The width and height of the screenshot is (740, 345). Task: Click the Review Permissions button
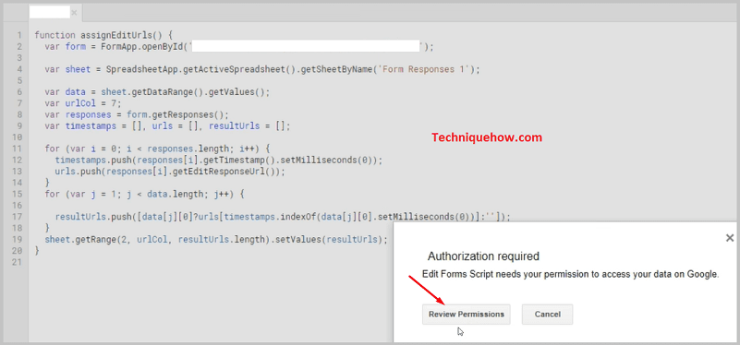click(466, 315)
